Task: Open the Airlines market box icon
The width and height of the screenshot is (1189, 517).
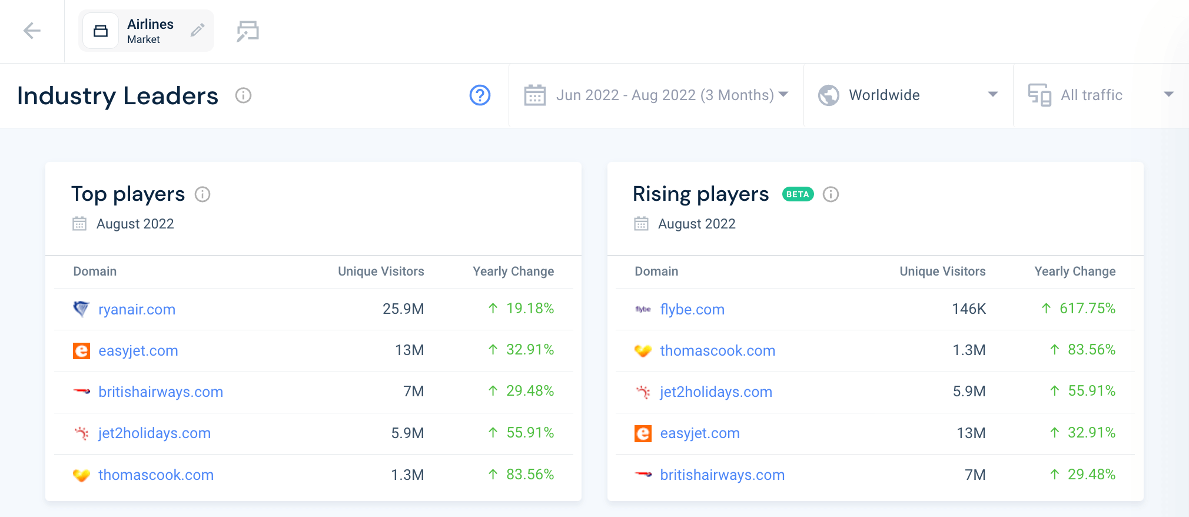Action: (x=101, y=31)
